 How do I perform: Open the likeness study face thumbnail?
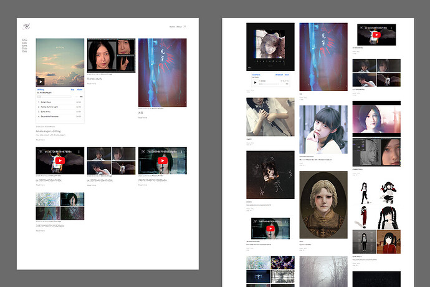(102, 56)
